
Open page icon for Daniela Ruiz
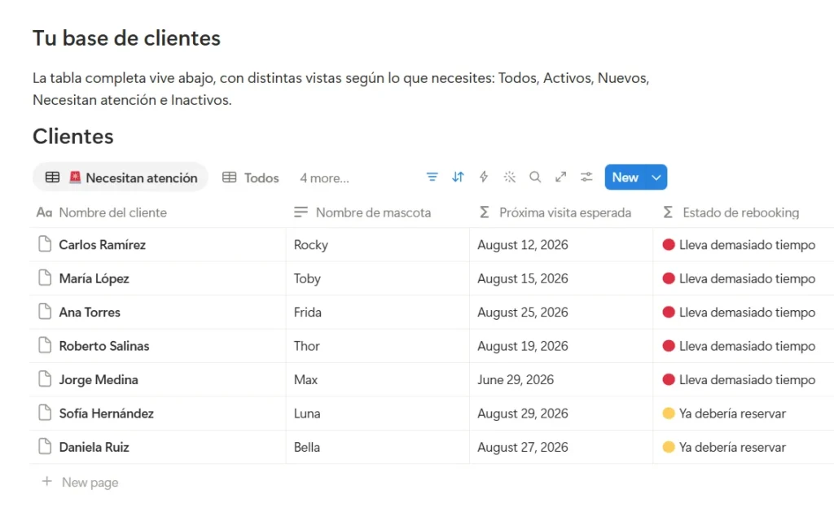46,446
